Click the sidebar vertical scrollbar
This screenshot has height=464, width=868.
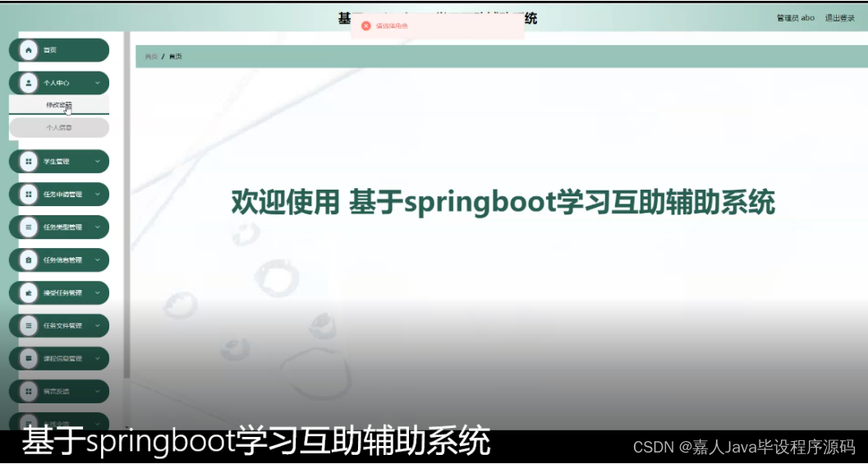[126, 204]
